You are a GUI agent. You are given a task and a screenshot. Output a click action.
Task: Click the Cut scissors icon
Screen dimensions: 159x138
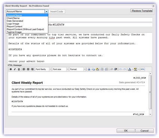click(89, 69)
